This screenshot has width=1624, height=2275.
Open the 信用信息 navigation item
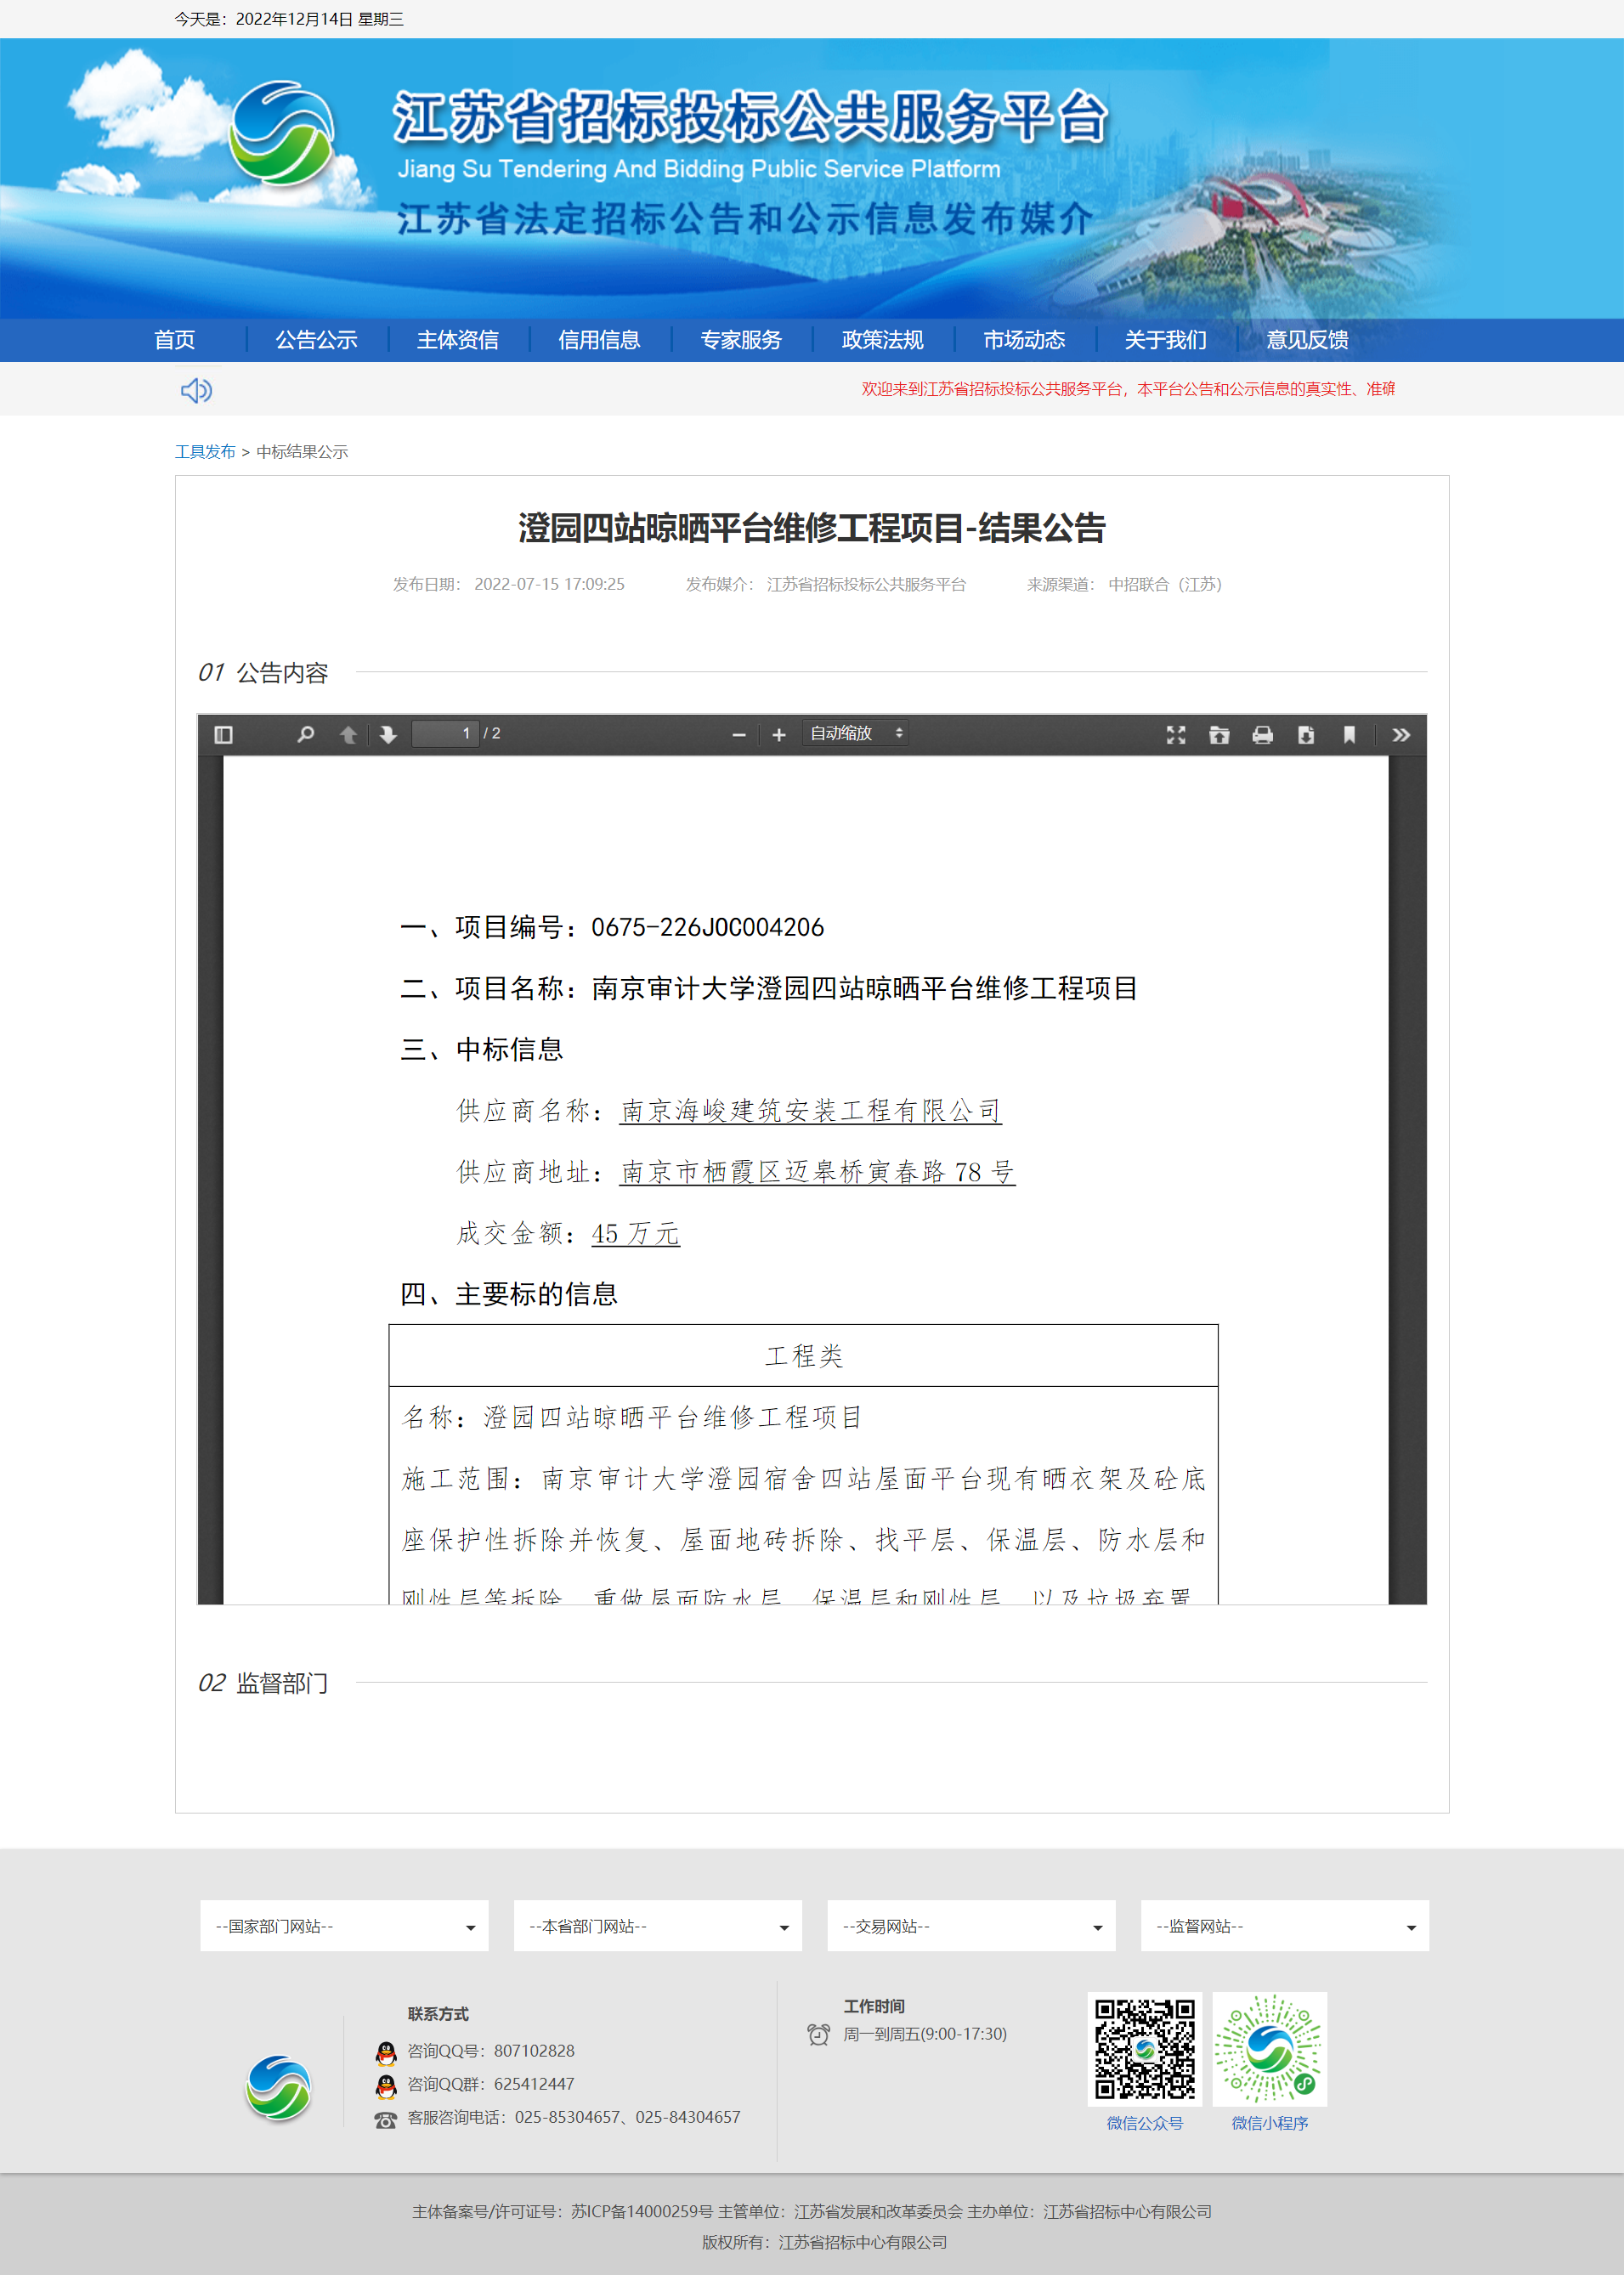tap(599, 340)
